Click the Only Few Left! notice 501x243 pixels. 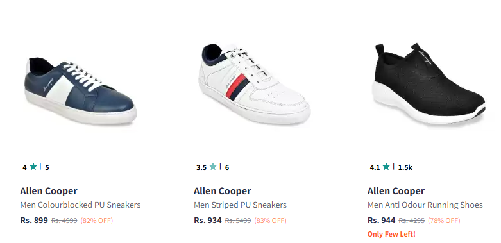pyautogui.click(x=391, y=234)
